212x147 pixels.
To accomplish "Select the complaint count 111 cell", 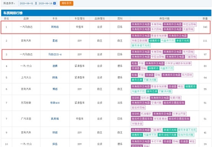I will 205,41.
